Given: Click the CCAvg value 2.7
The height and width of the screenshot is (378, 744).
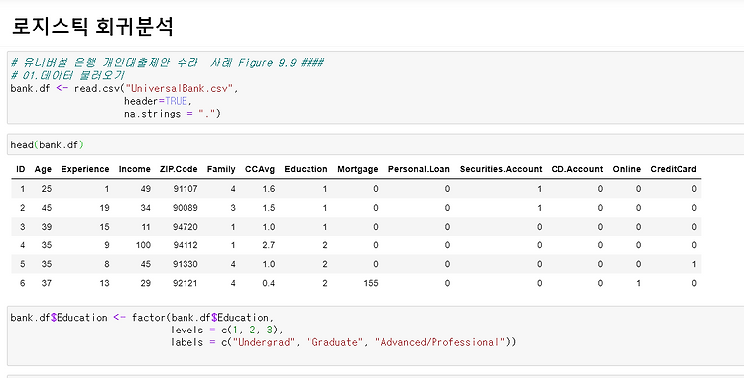Looking at the screenshot, I should [x=269, y=245].
